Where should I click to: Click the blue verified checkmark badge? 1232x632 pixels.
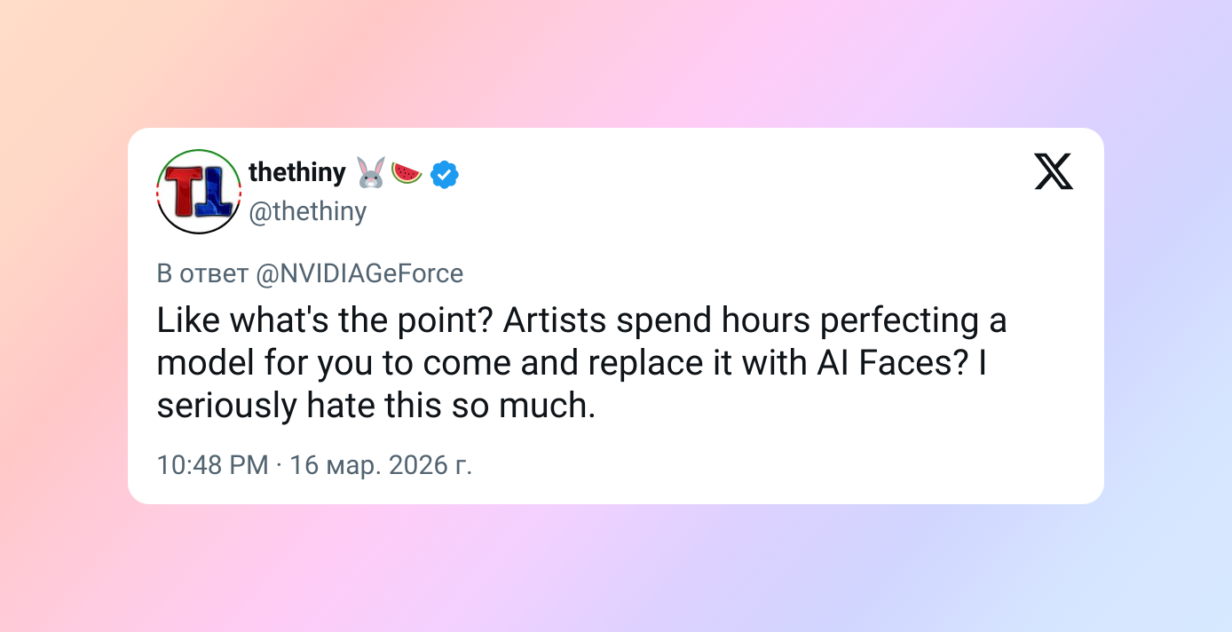[445, 175]
